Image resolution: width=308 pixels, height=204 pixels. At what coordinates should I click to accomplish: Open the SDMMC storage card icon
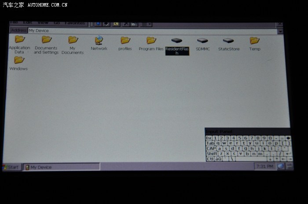[202, 41]
